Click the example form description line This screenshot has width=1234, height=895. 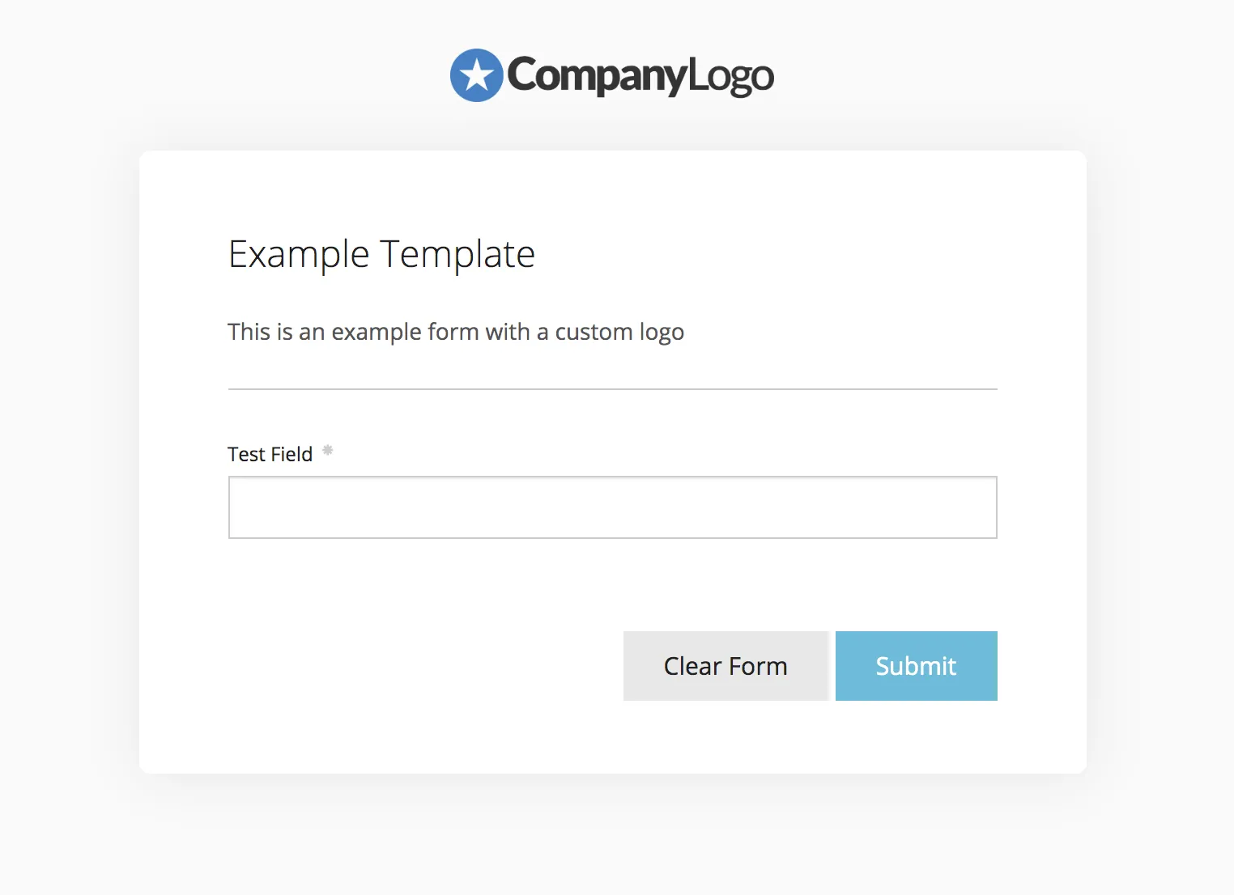(456, 332)
